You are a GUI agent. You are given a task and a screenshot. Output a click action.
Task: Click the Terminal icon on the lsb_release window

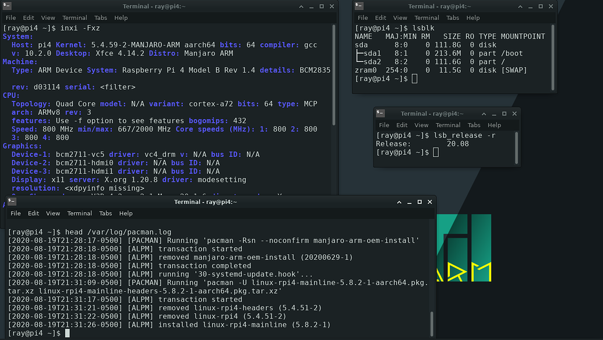point(380,113)
